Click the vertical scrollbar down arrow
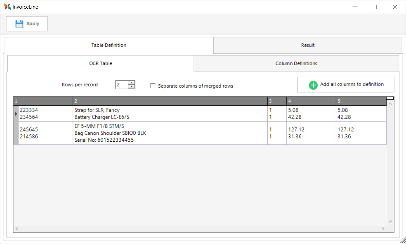Viewport: 406px width, 244px height. 390,221
